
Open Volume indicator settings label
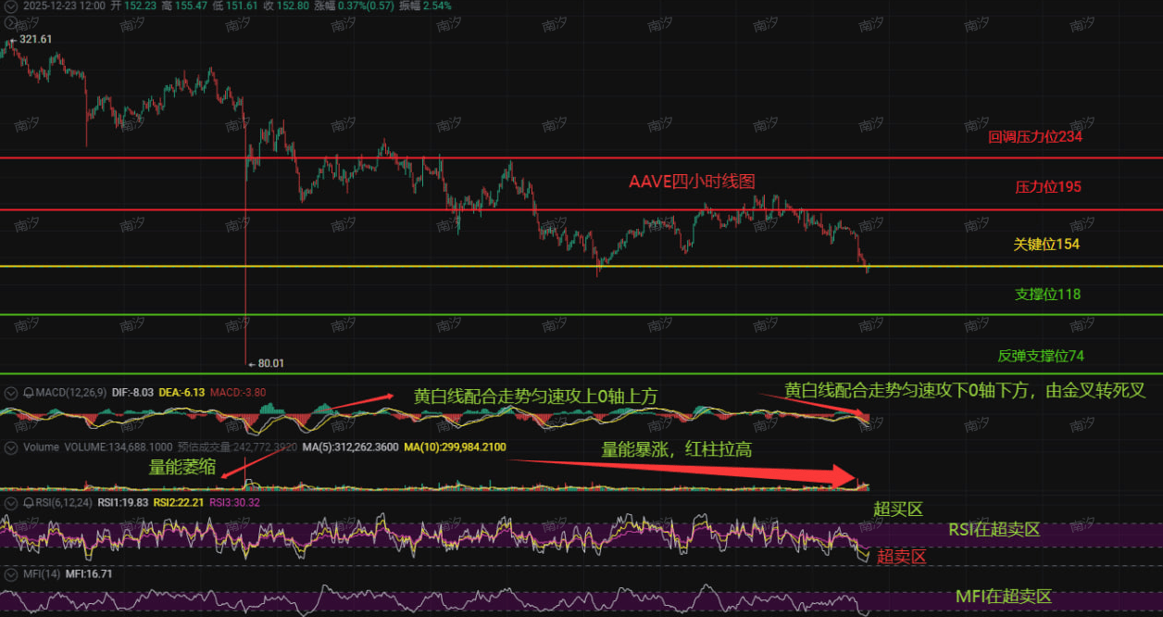[x=41, y=447]
